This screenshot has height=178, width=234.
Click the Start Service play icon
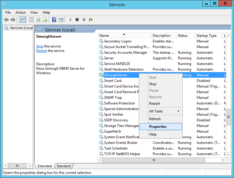(71, 20)
